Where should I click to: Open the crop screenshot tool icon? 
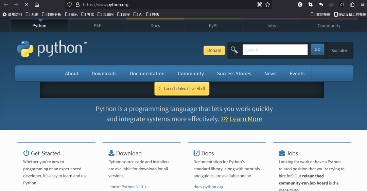point(310,4)
